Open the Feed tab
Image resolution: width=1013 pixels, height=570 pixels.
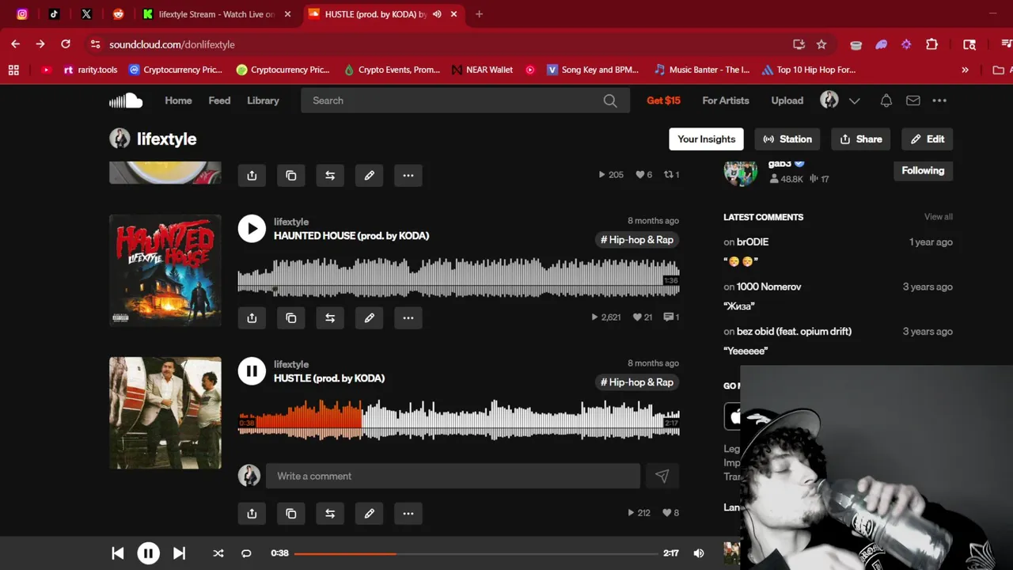click(x=219, y=101)
